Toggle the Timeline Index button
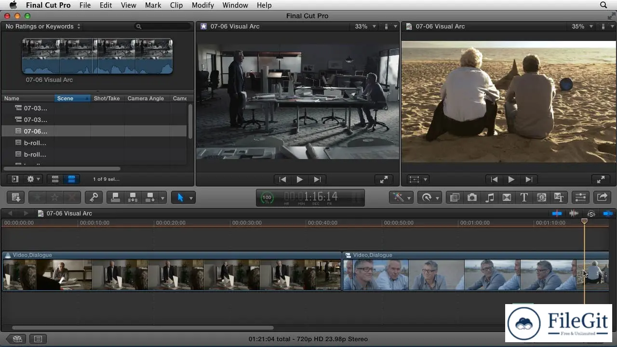The image size is (617, 347). pyautogui.click(x=38, y=339)
